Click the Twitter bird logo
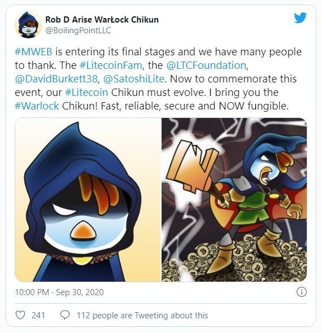322x333 pixels. pos(300,18)
